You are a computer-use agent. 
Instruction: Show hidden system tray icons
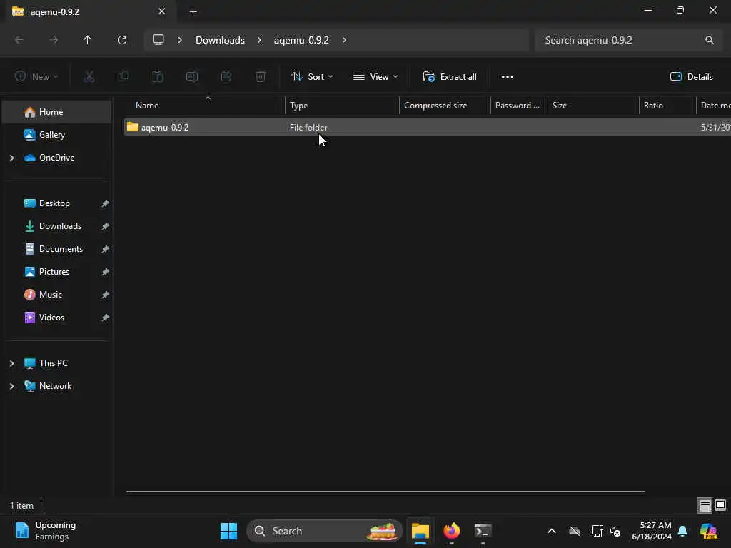[552, 531]
